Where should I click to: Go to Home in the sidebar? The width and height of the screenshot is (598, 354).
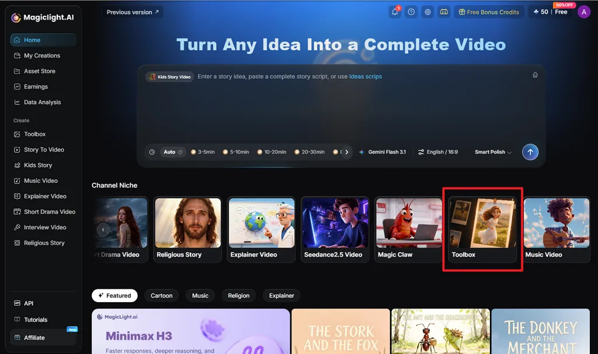coord(43,40)
